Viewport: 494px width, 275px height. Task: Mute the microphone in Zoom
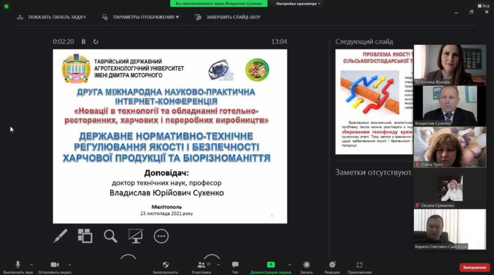[18, 267]
